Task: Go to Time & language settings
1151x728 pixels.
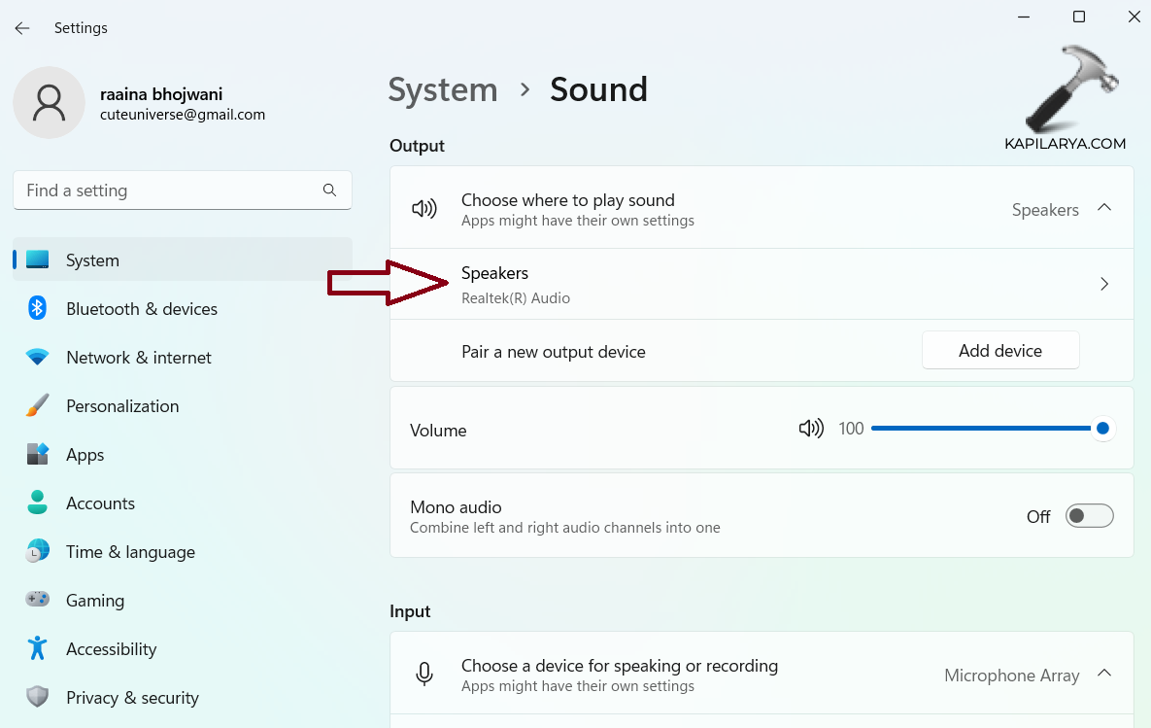Action: point(130,552)
